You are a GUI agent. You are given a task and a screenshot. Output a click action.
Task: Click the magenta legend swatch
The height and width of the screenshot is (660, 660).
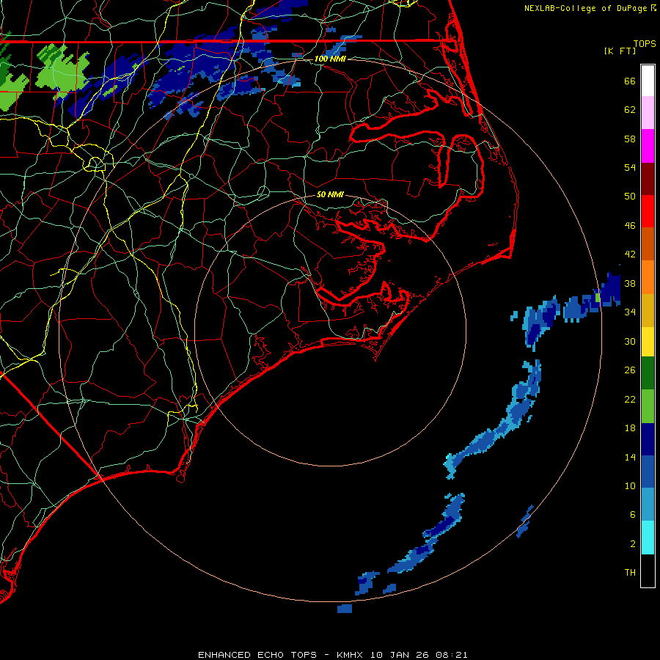point(648,146)
